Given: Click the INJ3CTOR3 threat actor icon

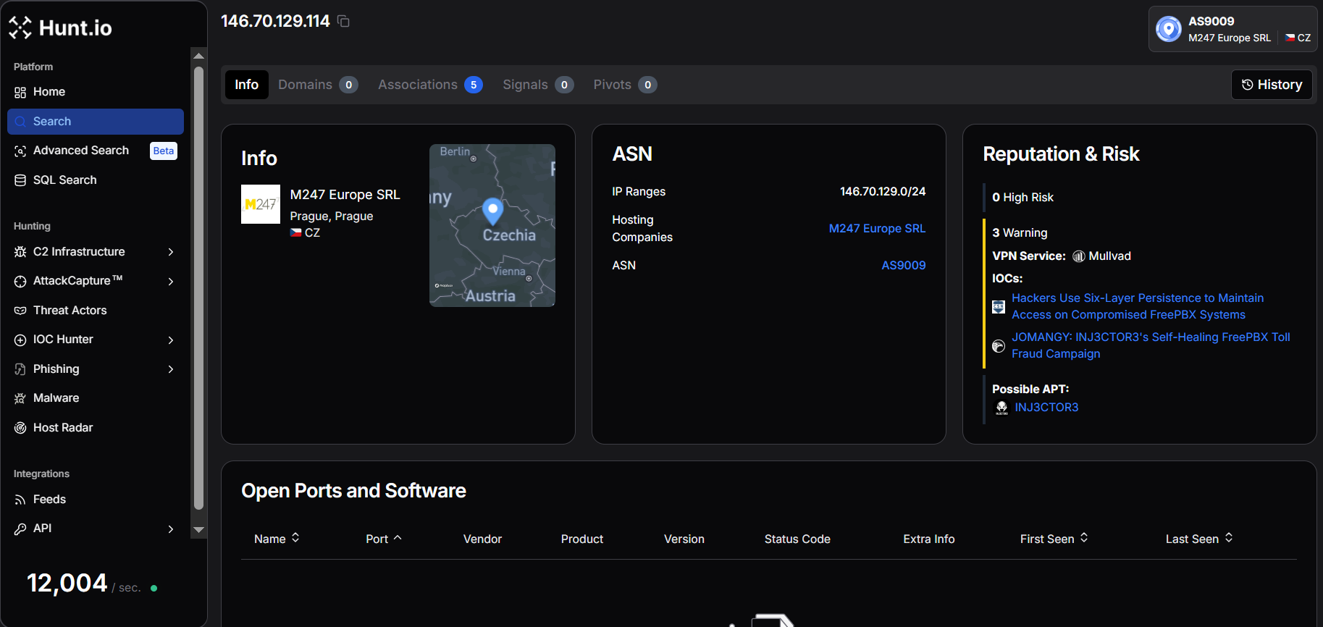Looking at the screenshot, I should pyautogui.click(x=1001, y=408).
